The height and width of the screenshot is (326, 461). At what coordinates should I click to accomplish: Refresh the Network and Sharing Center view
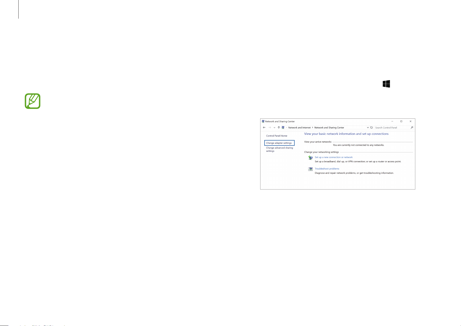(372, 128)
